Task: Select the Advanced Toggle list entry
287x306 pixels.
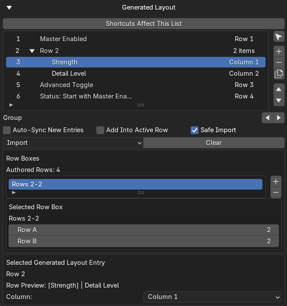Action: click(x=136, y=85)
